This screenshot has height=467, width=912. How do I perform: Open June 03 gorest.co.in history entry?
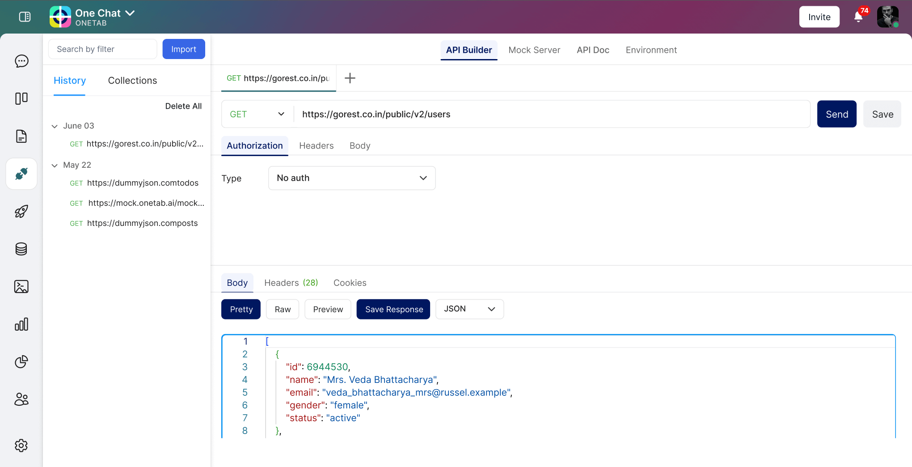pyautogui.click(x=137, y=144)
